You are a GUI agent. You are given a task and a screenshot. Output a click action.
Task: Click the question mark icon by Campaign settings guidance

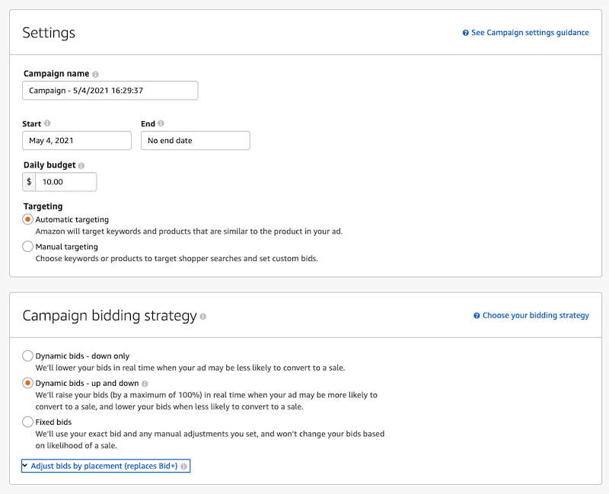465,33
